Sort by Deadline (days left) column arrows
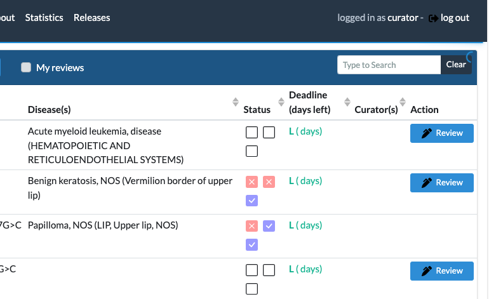This screenshot has height=299, width=489. (x=347, y=102)
